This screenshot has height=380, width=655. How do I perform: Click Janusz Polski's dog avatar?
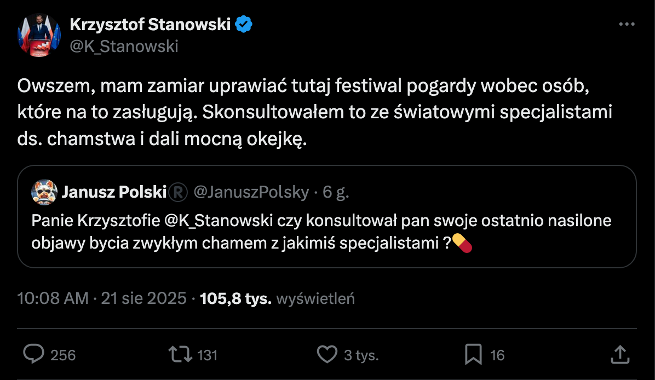[43, 192]
